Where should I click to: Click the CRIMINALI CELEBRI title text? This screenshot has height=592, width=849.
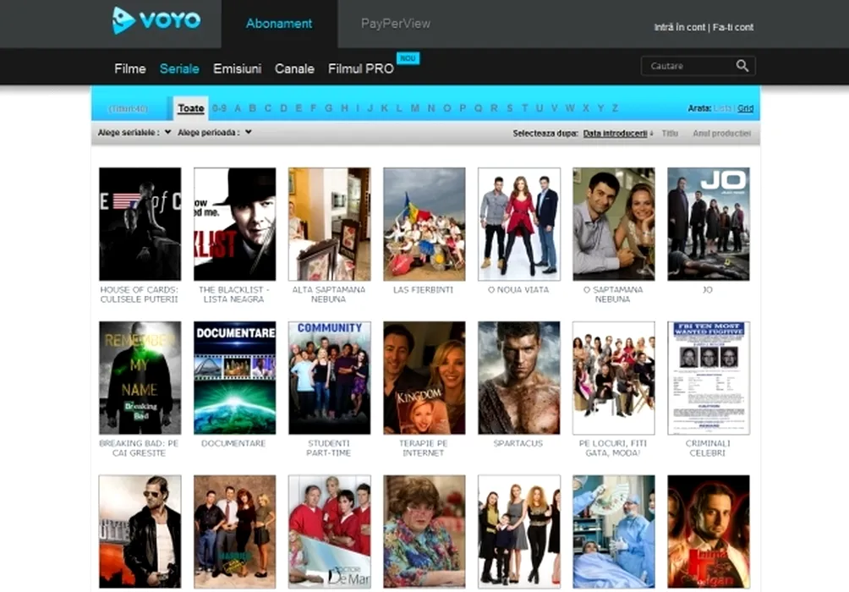[708, 448]
